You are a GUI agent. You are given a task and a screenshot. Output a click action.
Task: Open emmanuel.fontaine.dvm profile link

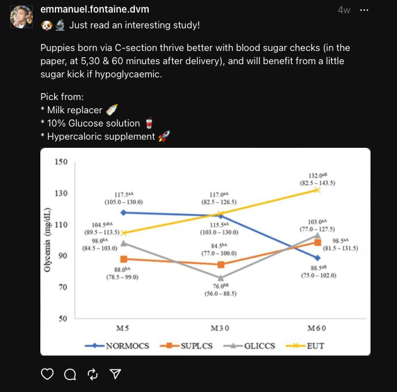click(93, 10)
